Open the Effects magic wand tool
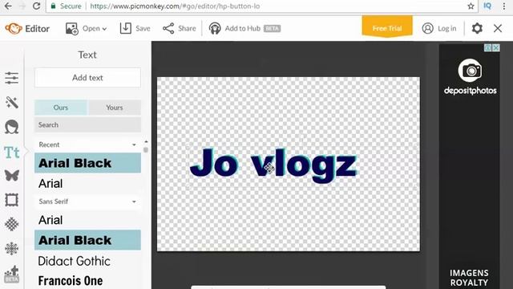This screenshot has width=513, height=289. click(12, 103)
